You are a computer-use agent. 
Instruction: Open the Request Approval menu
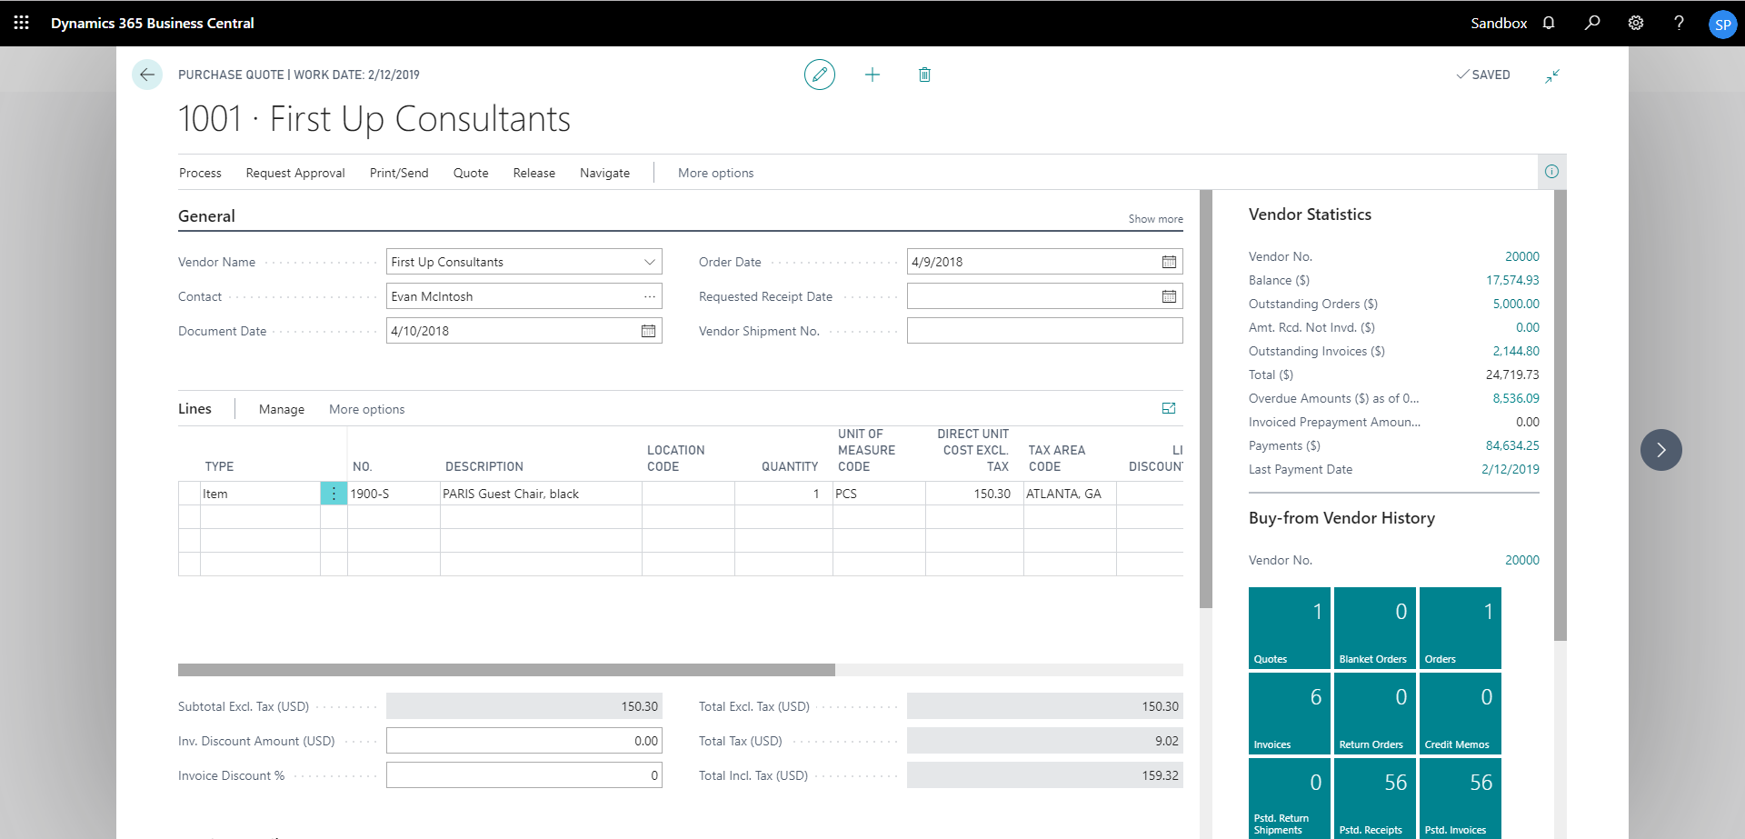[295, 173]
